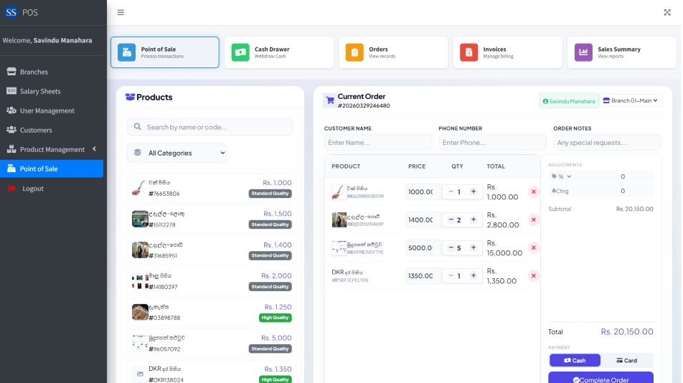Click the hamburger menu icon in header
The image size is (683, 383).
(121, 12)
